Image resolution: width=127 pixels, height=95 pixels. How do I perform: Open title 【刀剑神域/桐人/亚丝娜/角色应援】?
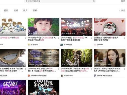click(75, 70)
